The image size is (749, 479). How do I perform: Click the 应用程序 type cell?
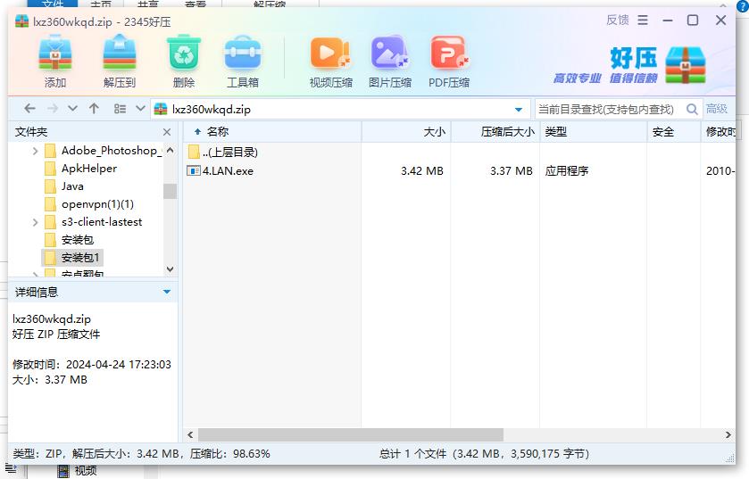point(567,170)
